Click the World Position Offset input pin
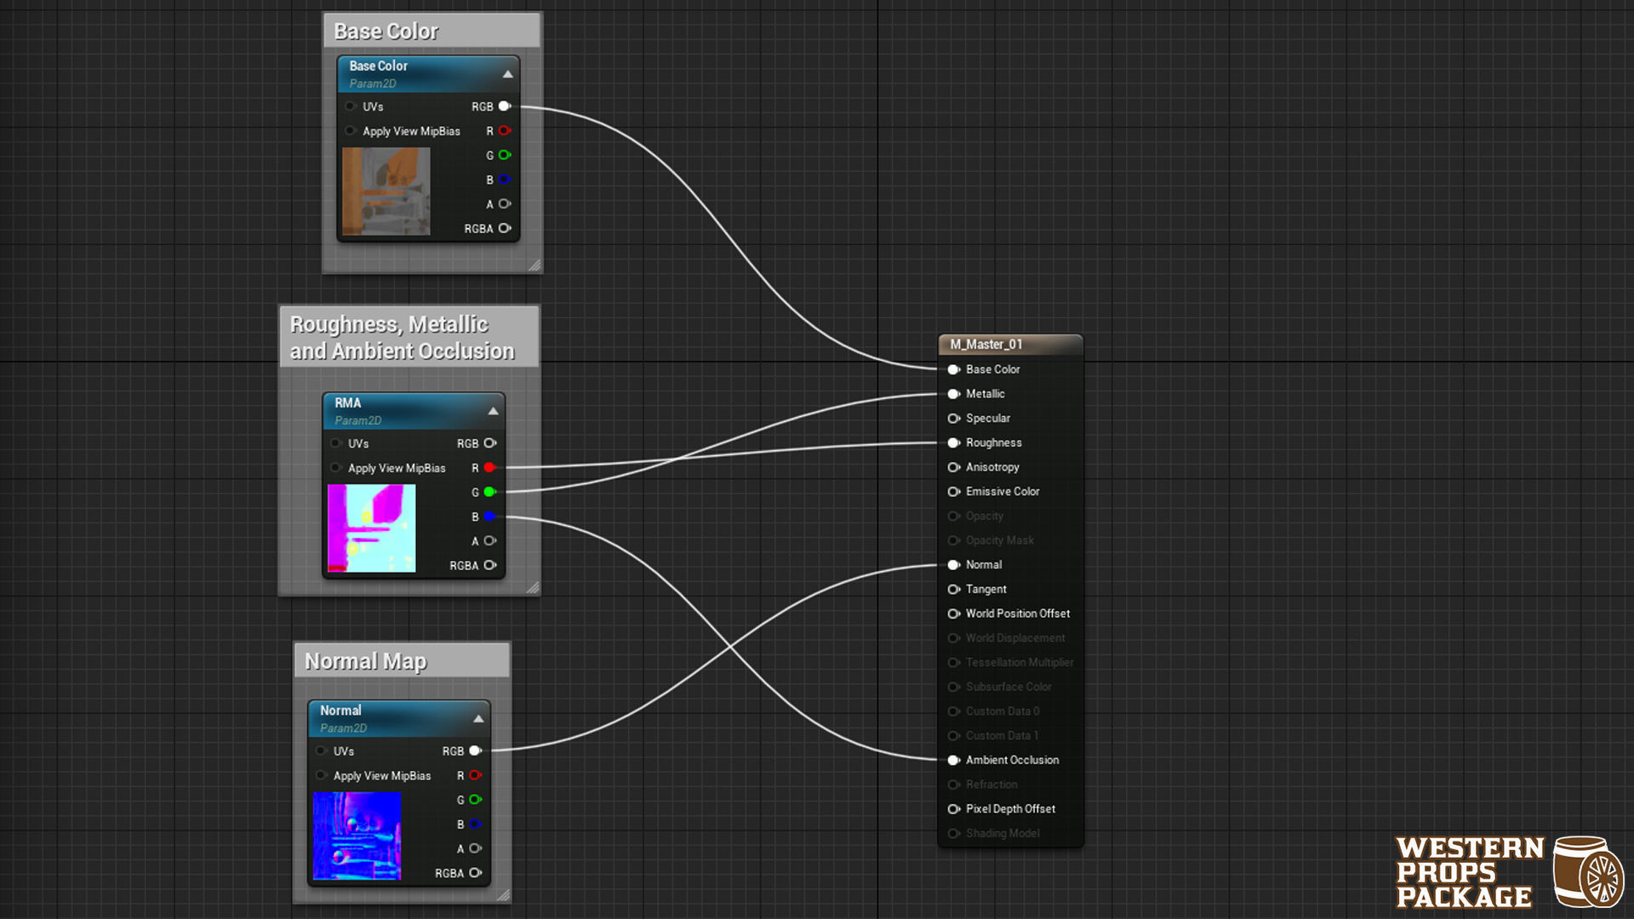The height and width of the screenshot is (919, 1634). (x=953, y=614)
